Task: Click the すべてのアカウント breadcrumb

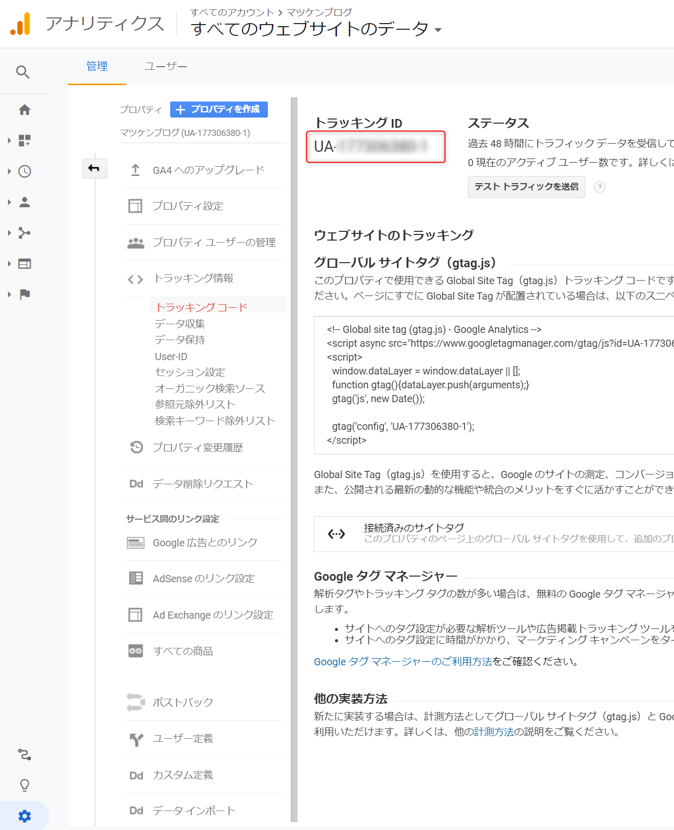Action: click(x=232, y=12)
